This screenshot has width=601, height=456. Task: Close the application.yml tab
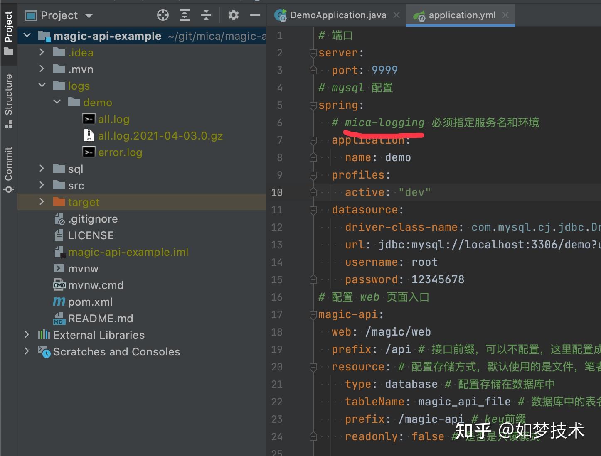(505, 15)
